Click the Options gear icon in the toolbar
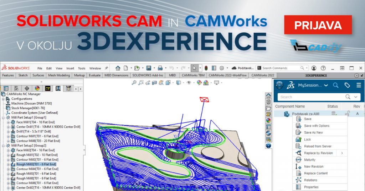365x191 pixels. (222, 68)
